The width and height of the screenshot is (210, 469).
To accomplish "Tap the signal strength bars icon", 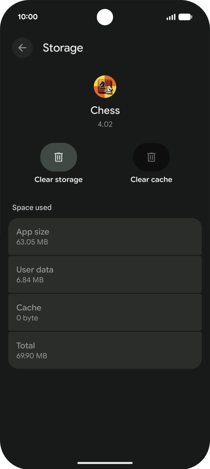I will tap(171, 17).
